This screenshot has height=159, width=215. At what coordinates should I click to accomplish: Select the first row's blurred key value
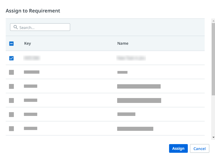click(32, 58)
